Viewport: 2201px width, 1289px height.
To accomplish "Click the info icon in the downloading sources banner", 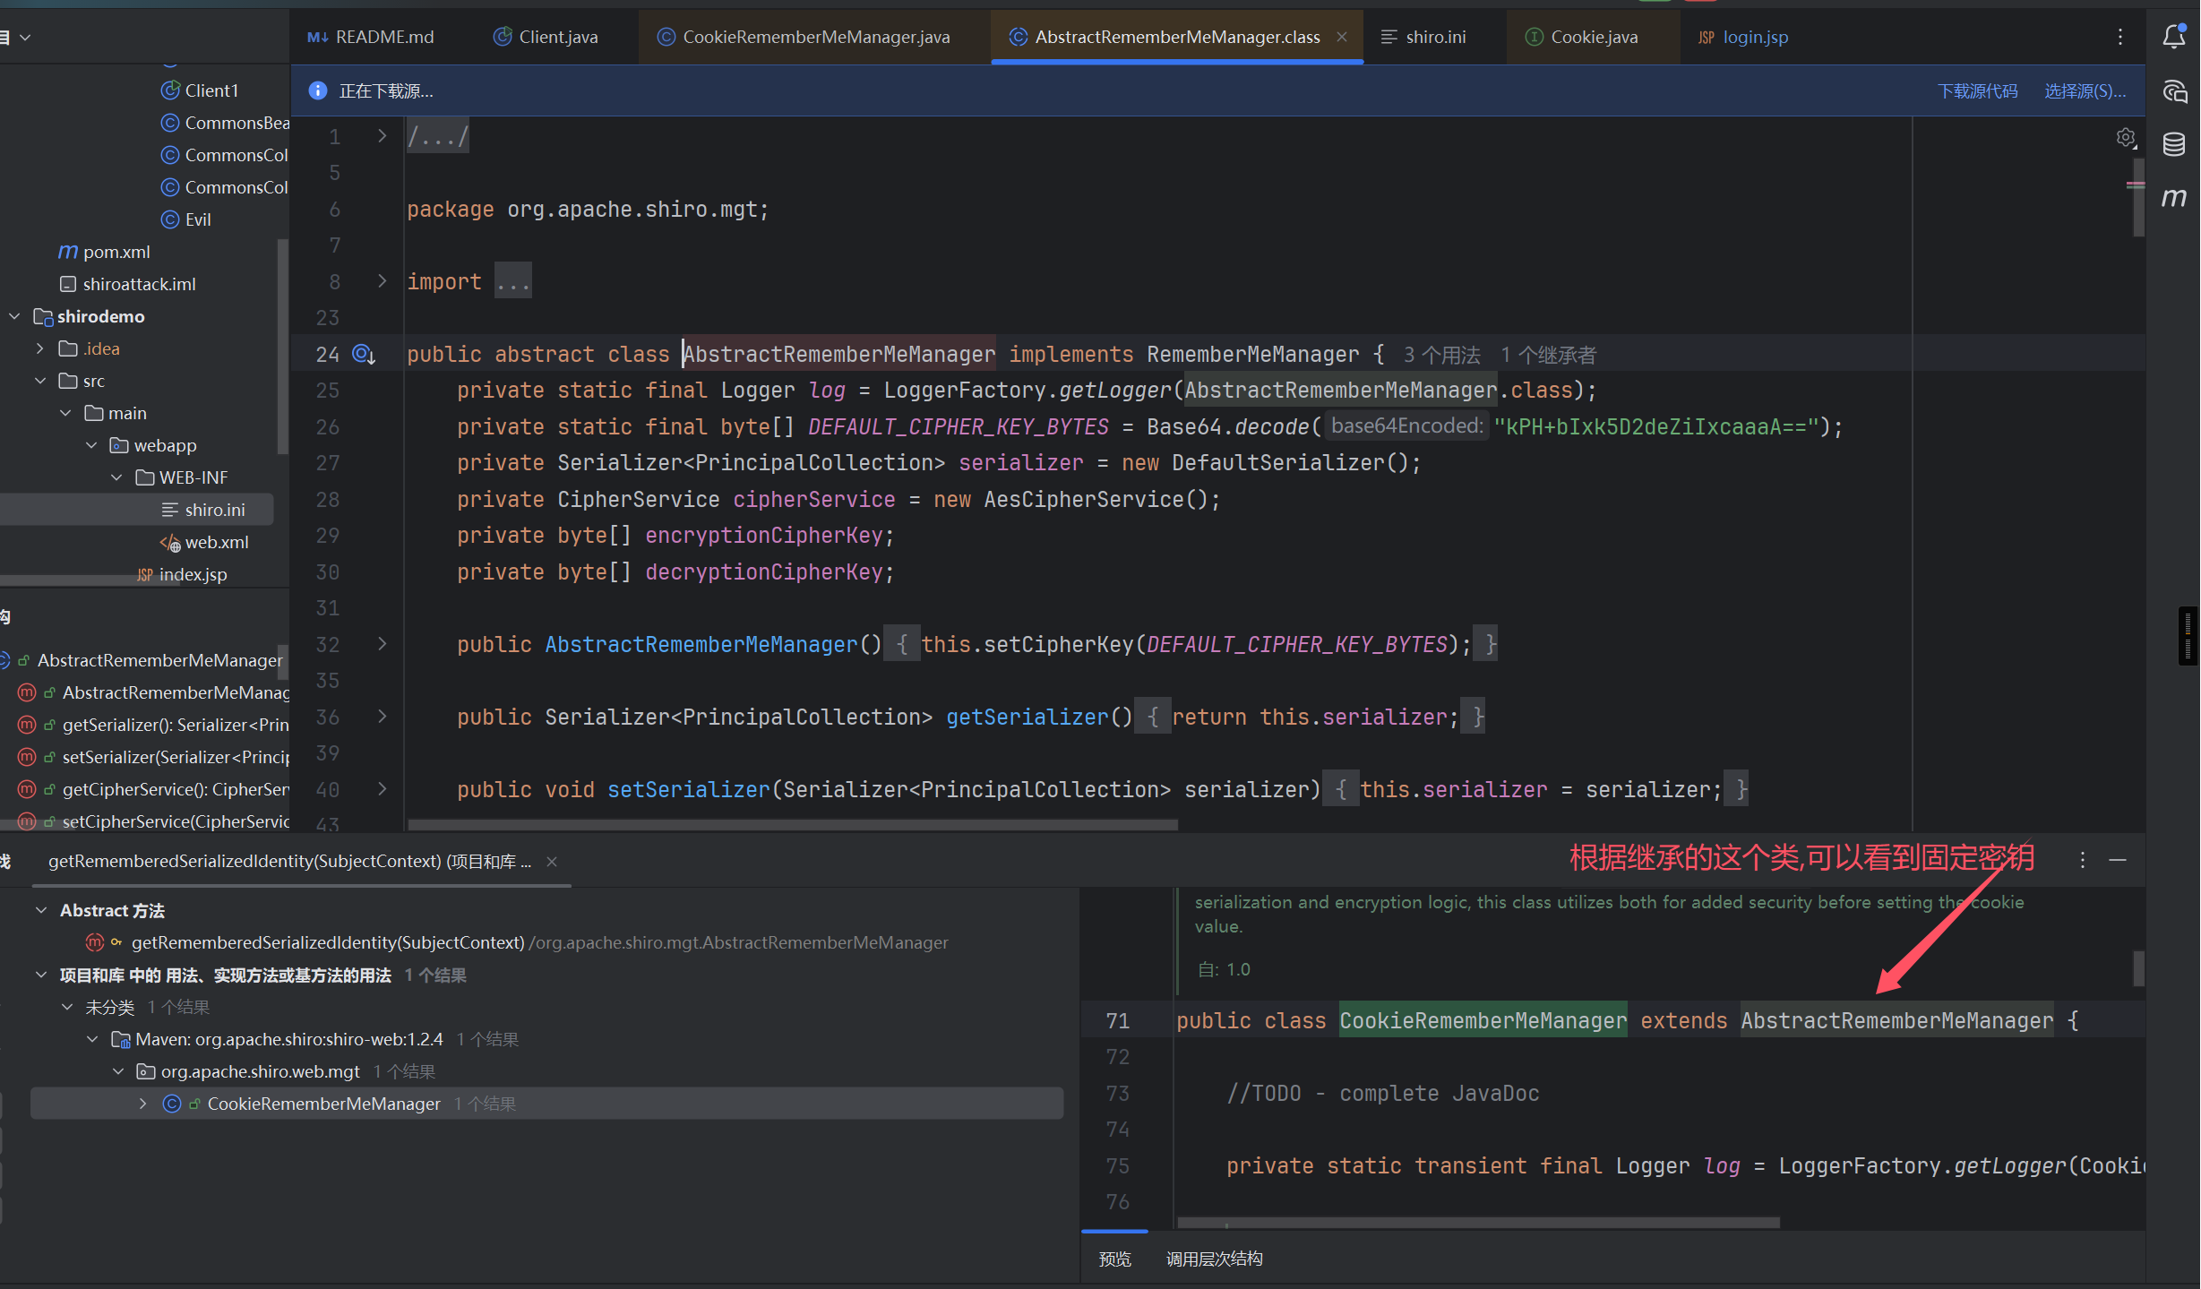I will 317,90.
